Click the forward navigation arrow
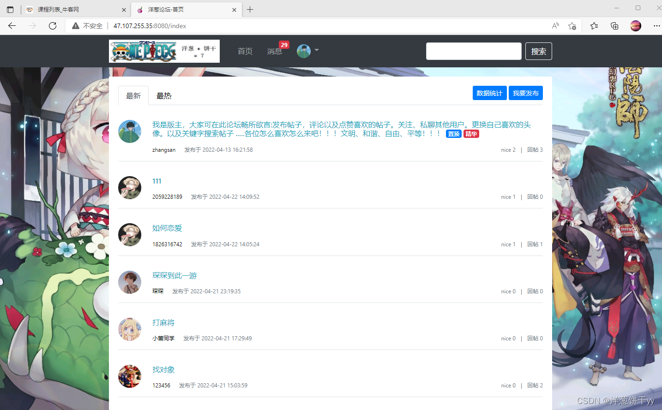The height and width of the screenshot is (410, 662). 32,26
